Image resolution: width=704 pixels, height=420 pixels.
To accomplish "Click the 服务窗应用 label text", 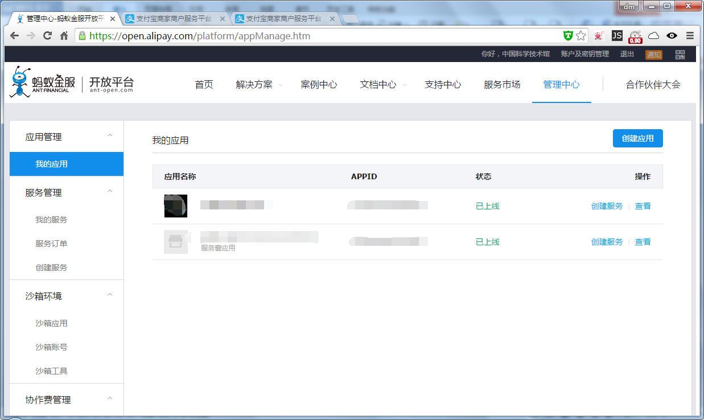I will (x=218, y=248).
